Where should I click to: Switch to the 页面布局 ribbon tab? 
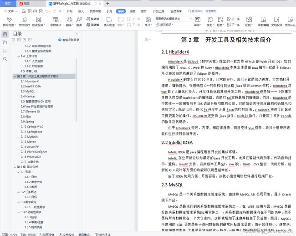pos(95,11)
